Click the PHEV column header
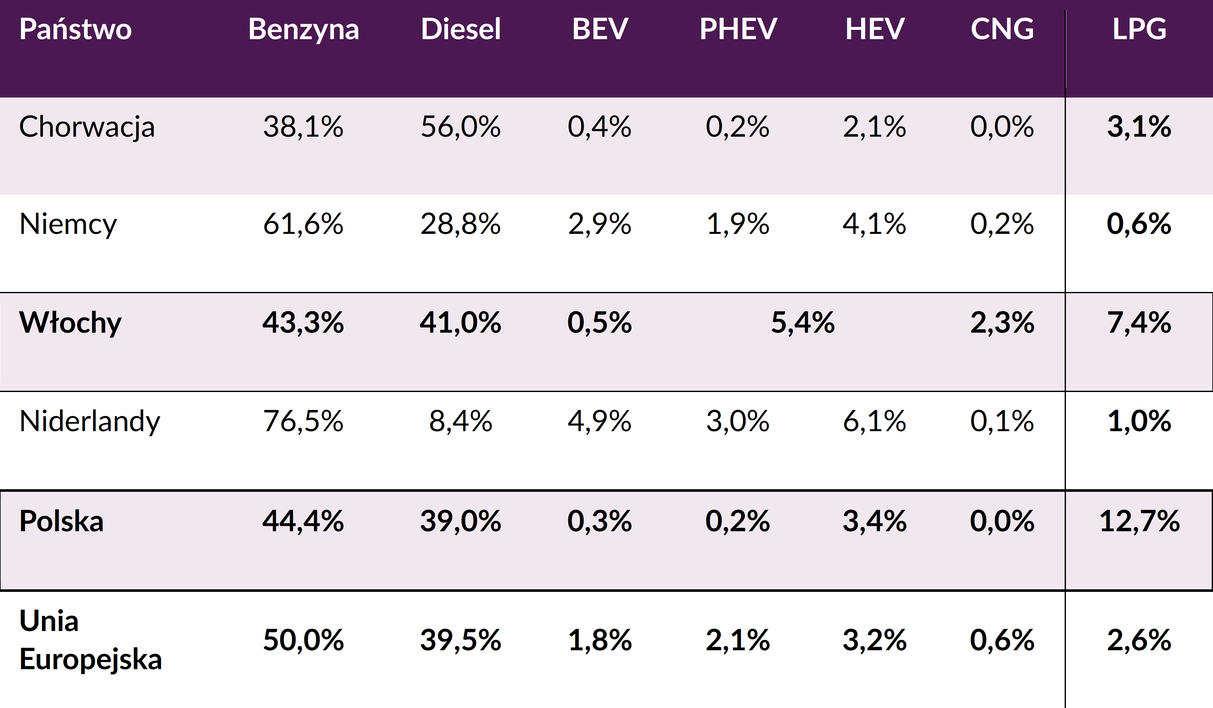Screen dimensions: 1213x708 tap(738, 29)
